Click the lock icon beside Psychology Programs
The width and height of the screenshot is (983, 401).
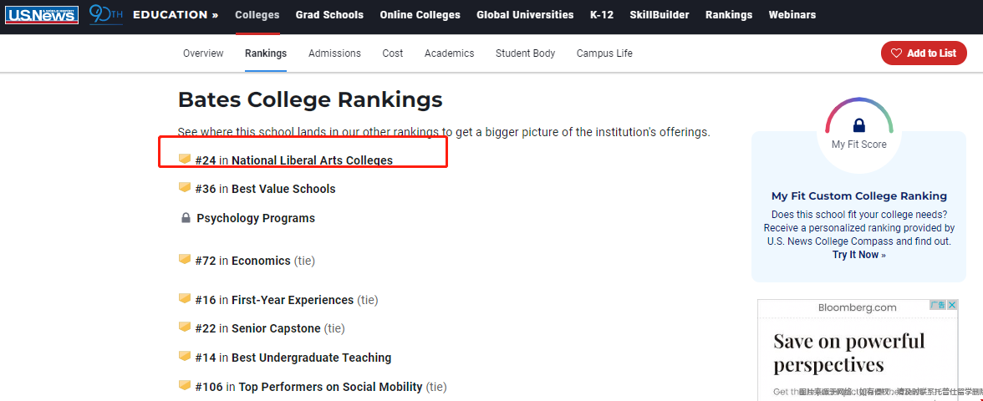(x=186, y=218)
